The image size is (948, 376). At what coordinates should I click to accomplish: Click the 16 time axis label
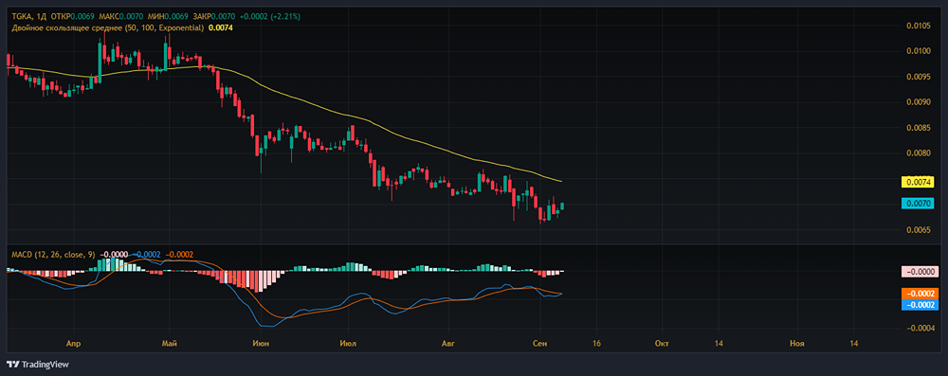coord(597,344)
